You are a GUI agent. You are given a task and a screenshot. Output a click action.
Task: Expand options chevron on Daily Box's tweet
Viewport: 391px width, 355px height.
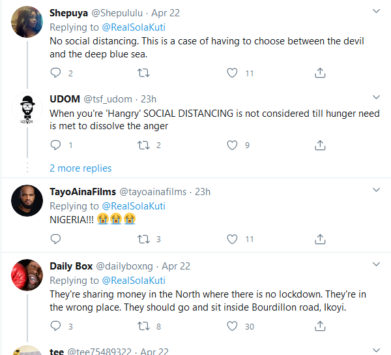point(376,264)
